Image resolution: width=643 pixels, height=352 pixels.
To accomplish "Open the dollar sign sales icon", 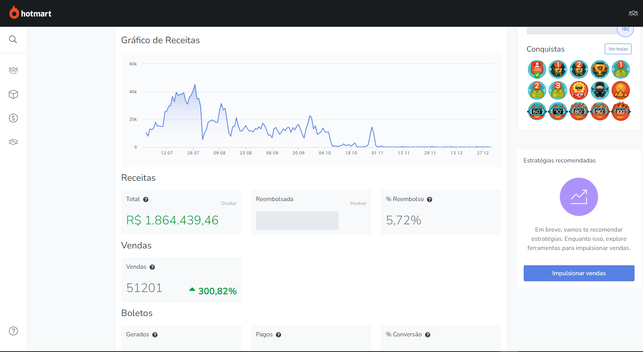I will tap(13, 118).
